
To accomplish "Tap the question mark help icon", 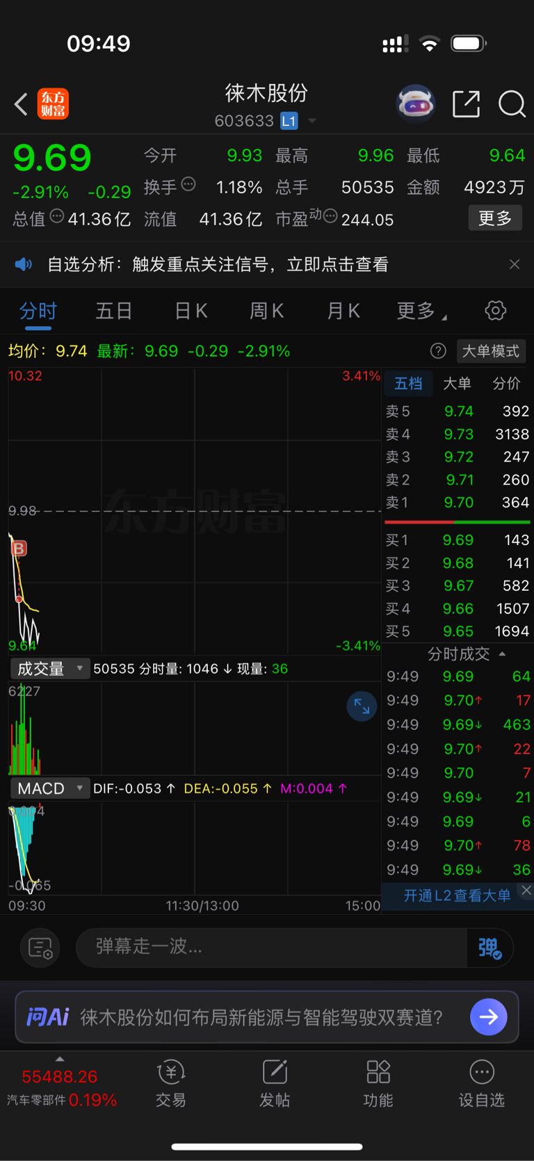I will tap(438, 351).
